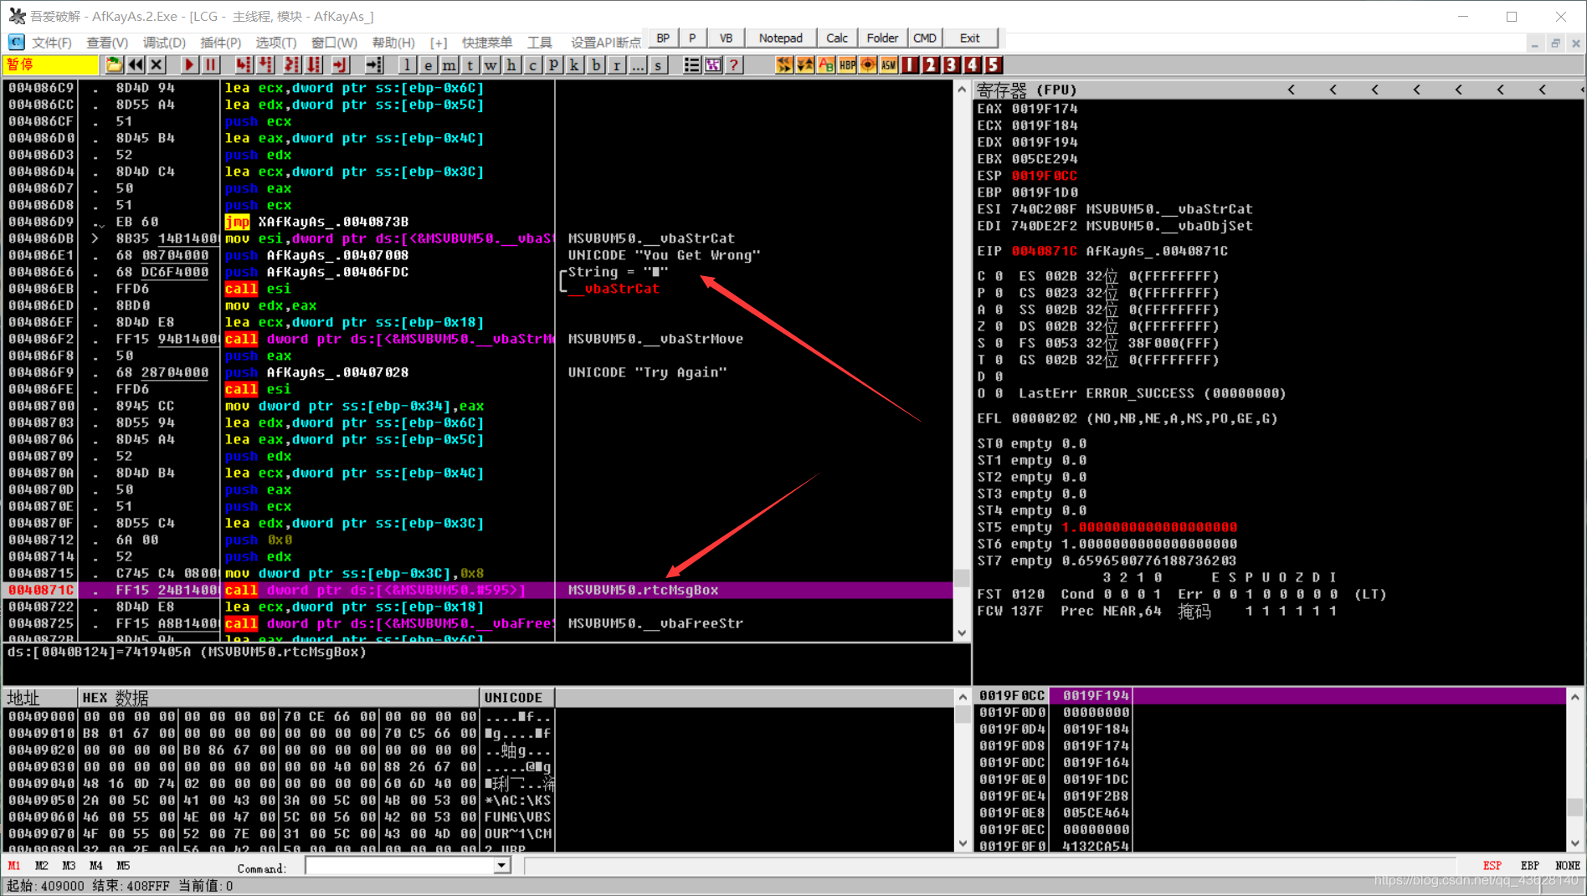Open the 文件(F) menu
Viewport: 1587px width, 896px height.
pos(51,42)
